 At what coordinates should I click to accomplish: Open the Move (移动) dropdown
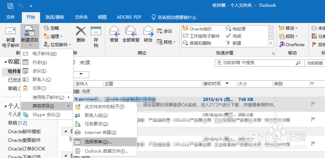288,28
